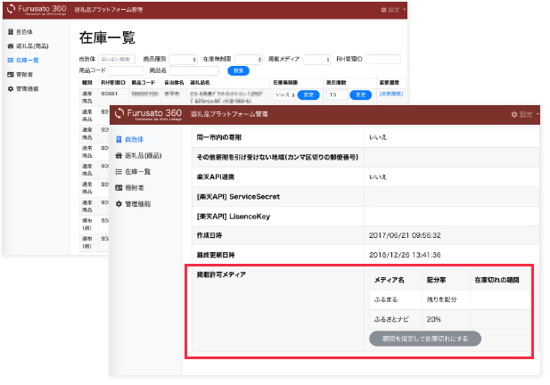Image resolution: width=550 pixels, height=385 pixels.
Task: Open 返礼品(商品) menu text in back window
Action: 32,46
